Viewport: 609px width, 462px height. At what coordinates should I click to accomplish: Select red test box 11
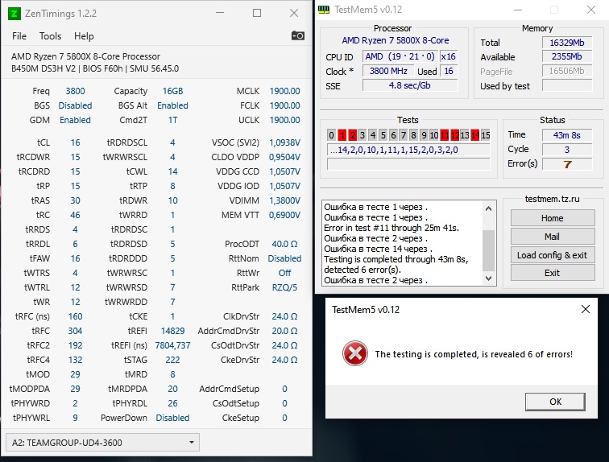coord(445,135)
